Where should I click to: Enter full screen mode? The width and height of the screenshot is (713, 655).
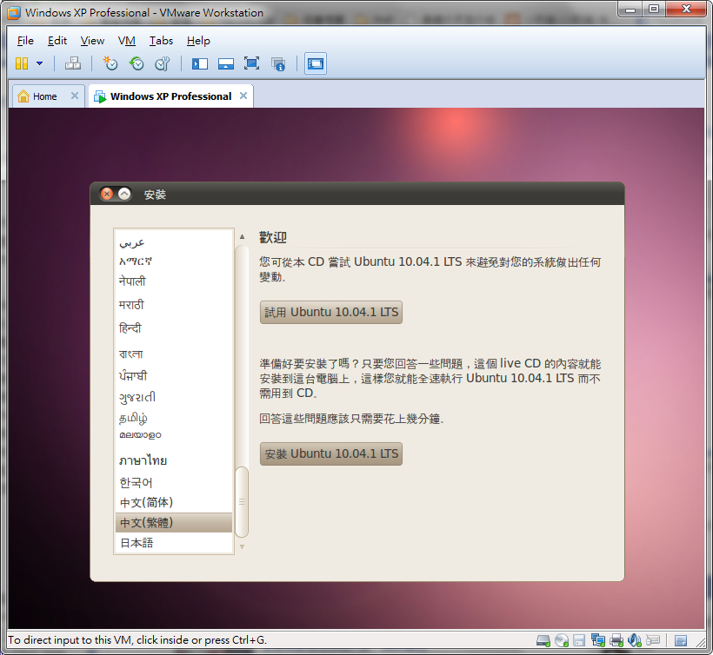tap(251, 63)
